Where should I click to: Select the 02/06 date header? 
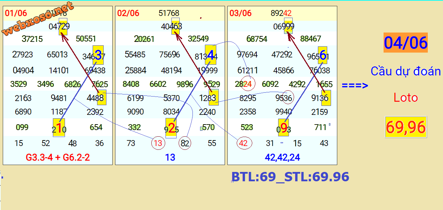(128, 13)
